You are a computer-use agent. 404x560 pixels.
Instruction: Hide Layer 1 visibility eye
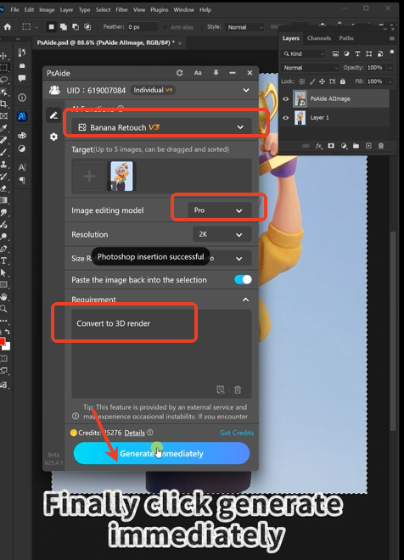point(286,117)
